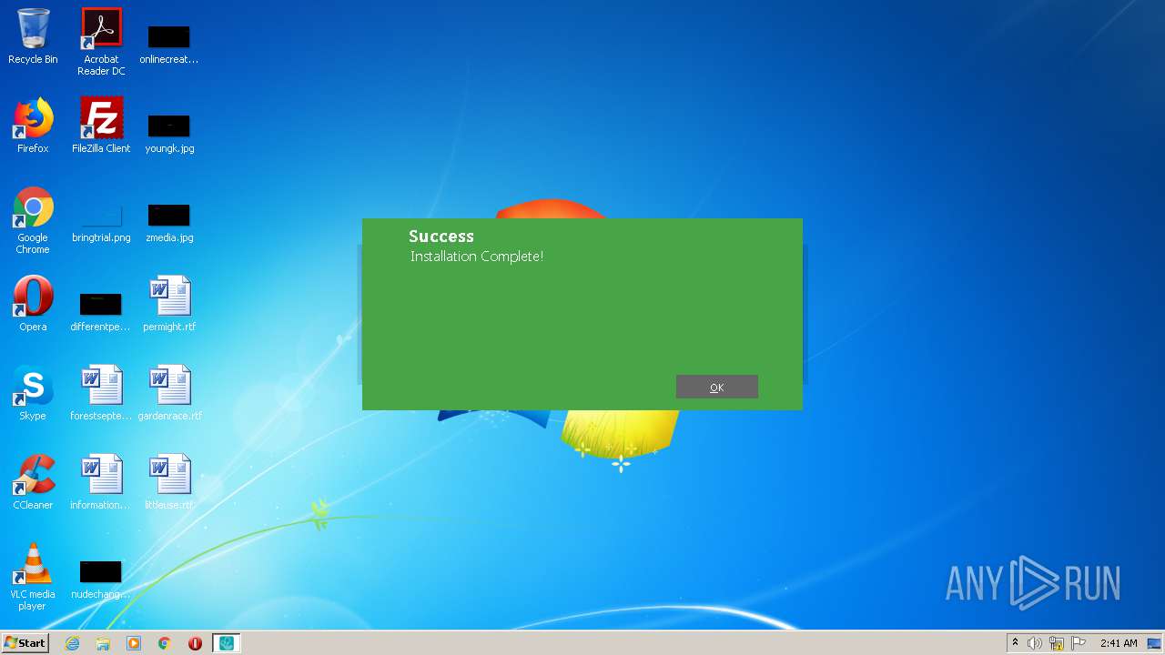Open the Windows Start menu
This screenshot has width=1165, height=655.
pos(25,643)
